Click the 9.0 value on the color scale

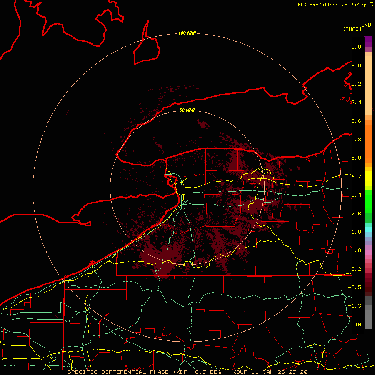[x=356, y=65]
